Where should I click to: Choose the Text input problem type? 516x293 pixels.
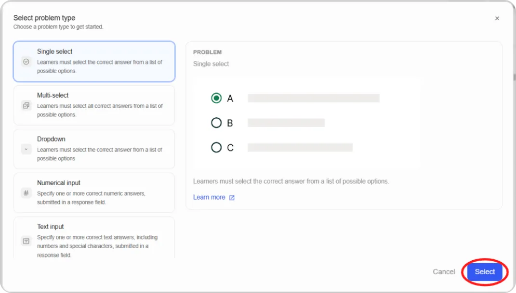pyautogui.click(x=94, y=238)
